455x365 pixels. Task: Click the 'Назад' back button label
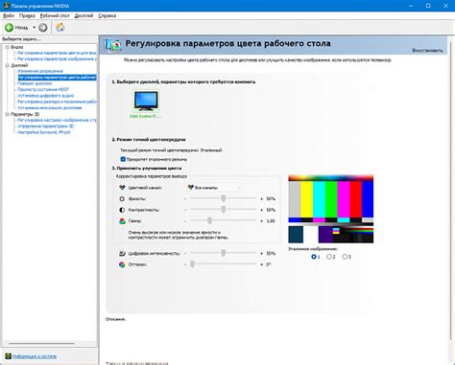tap(21, 28)
